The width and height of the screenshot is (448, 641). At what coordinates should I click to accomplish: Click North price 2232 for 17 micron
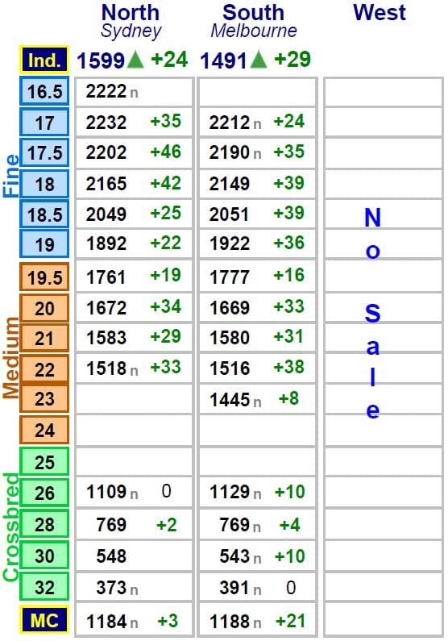pos(106,123)
